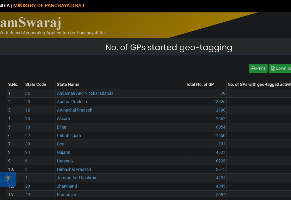Click state code 22 link

pyautogui.click(x=27, y=136)
